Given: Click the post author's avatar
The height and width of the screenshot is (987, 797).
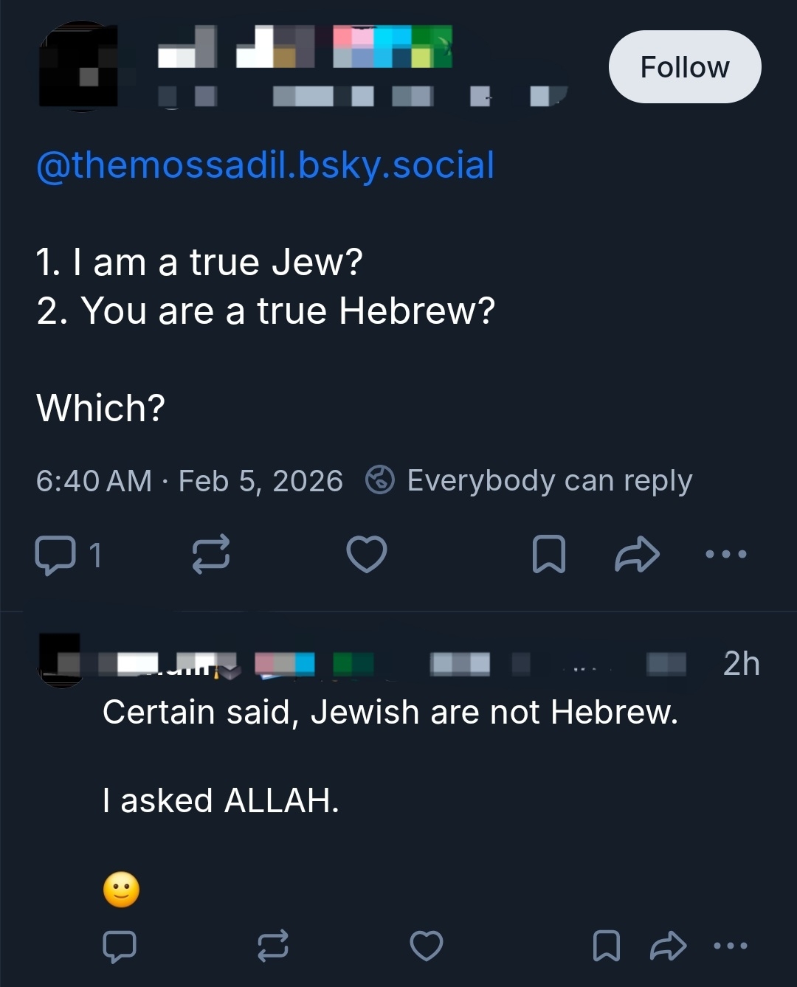Looking at the screenshot, I should tap(80, 66).
